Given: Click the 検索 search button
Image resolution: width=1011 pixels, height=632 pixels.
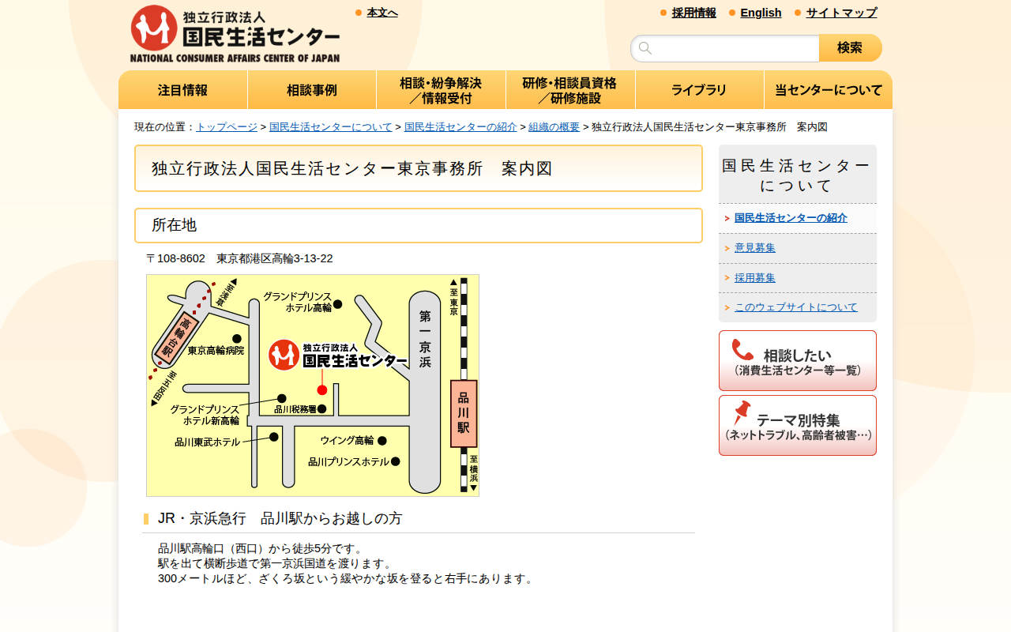Looking at the screenshot, I should 850,48.
